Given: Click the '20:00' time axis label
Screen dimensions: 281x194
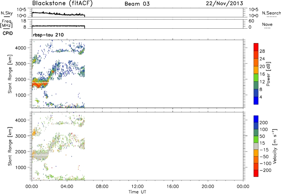Looking at the screenshot, I should pos(208,187).
